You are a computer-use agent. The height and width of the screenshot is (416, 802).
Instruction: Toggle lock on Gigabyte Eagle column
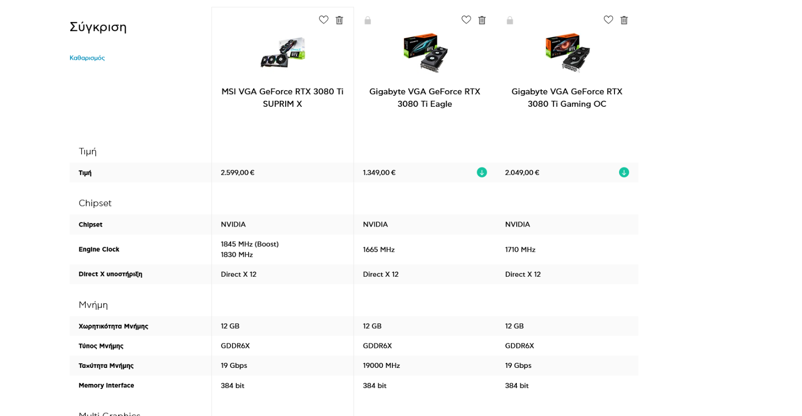click(x=367, y=21)
